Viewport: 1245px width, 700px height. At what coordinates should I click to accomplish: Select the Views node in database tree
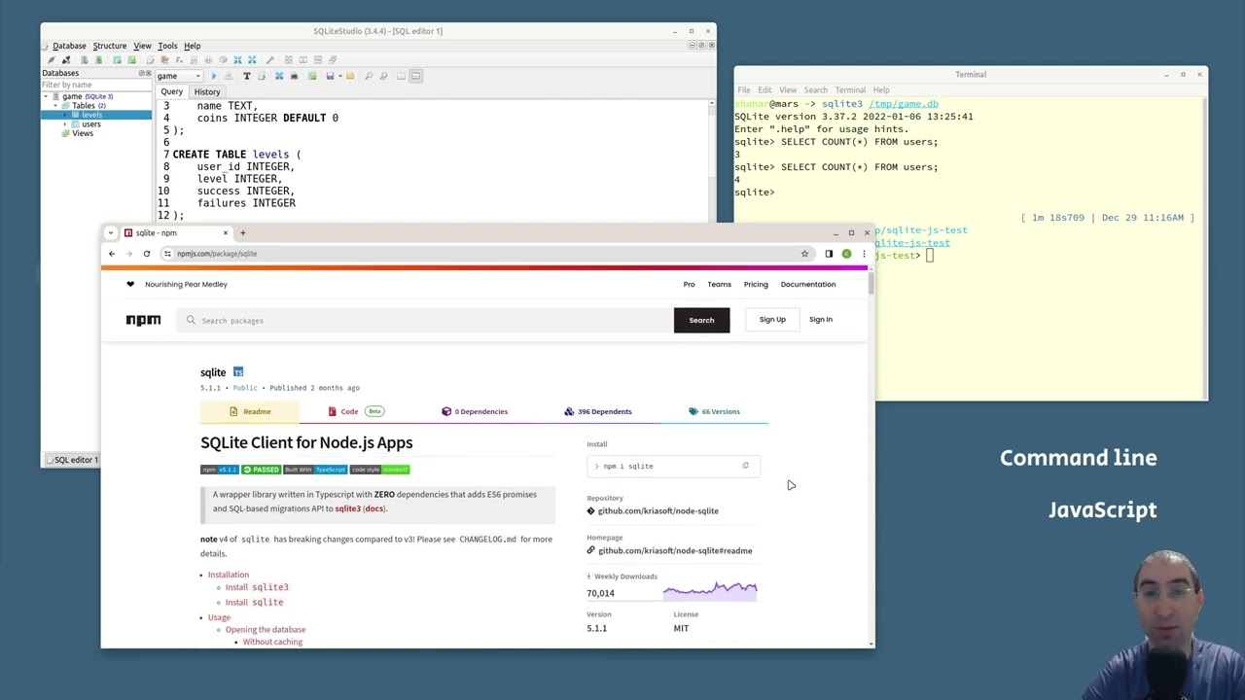coord(83,133)
